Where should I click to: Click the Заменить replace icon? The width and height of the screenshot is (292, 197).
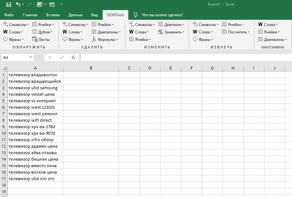pyautogui.click(x=160, y=32)
